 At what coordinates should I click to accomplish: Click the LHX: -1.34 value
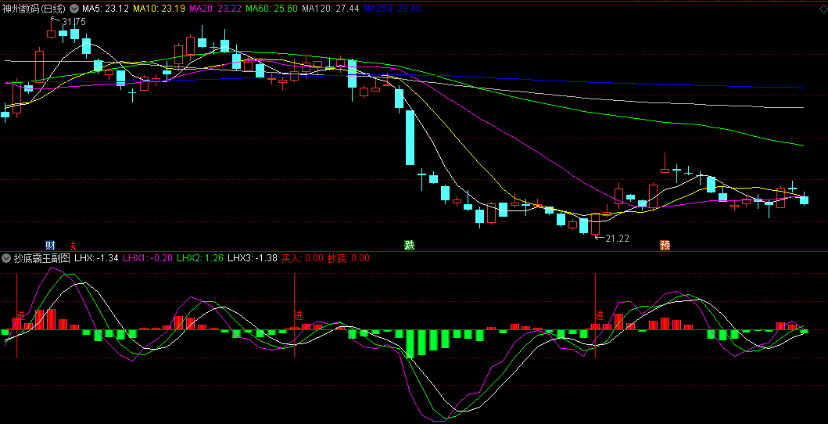[x=96, y=258]
